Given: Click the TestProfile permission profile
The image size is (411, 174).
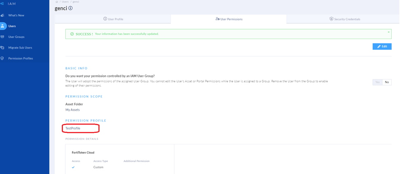Looking at the screenshot, I should point(73,128).
